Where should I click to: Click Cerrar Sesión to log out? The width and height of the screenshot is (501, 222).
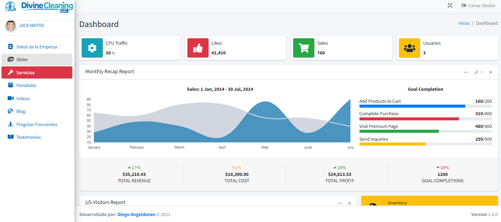[x=478, y=6]
